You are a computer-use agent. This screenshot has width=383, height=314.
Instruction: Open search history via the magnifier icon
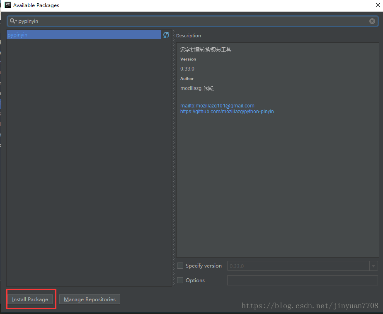click(13, 21)
